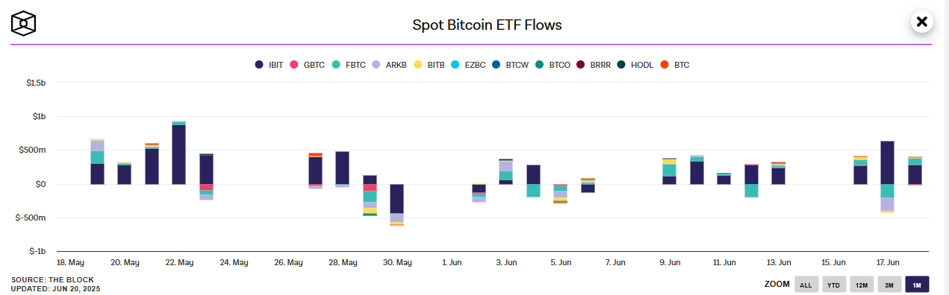The height and width of the screenshot is (295, 949).
Task: Hide the BRRR series
Action: [594, 65]
